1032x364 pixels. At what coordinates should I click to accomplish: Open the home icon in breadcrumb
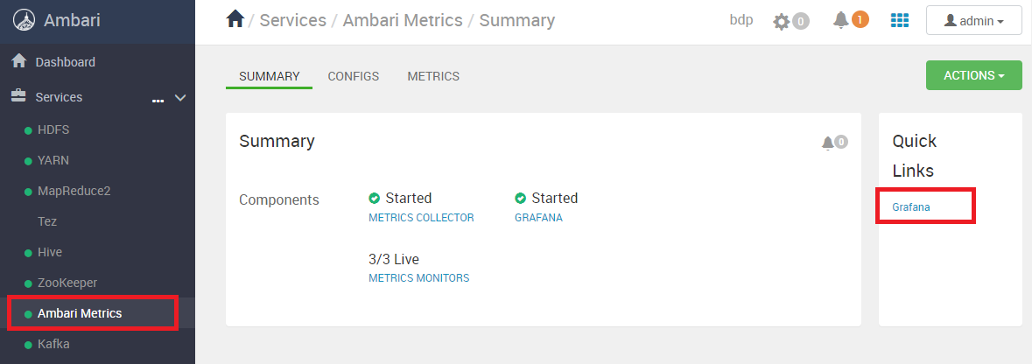(235, 20)
